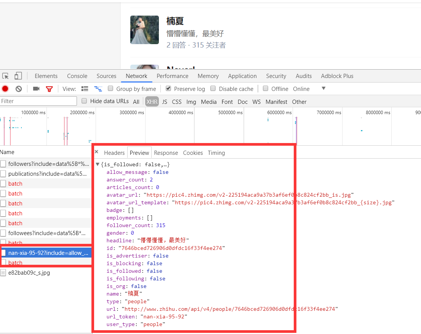This screenshot has height=334, width=421.
Task: Select the followers?include=data request row
Action: click(46, 164)
